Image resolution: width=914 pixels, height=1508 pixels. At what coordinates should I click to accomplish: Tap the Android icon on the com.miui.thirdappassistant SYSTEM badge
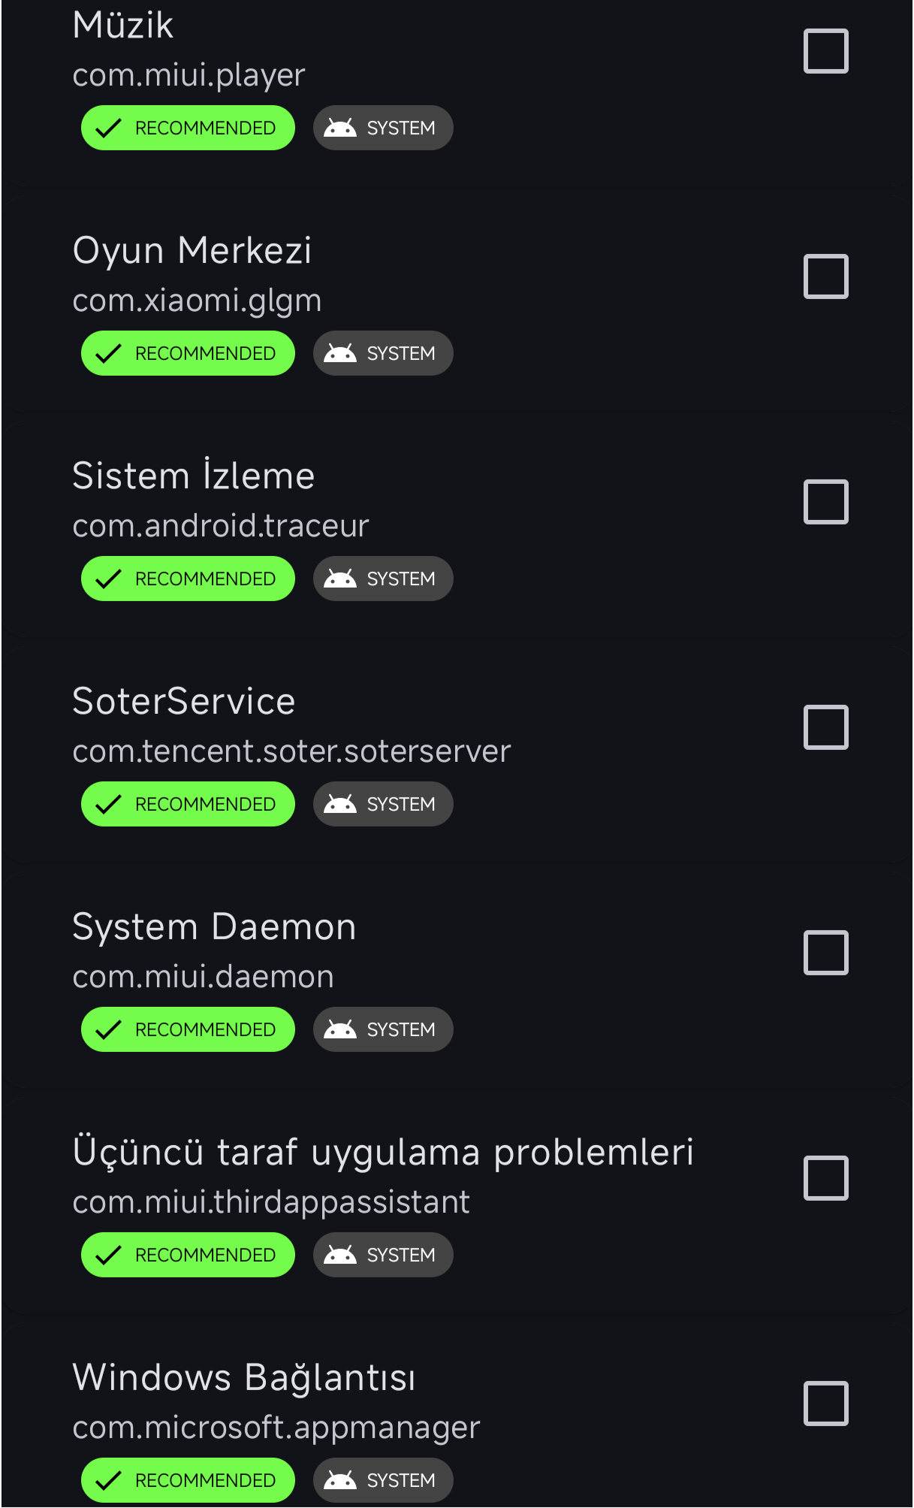pos(339,1255)
